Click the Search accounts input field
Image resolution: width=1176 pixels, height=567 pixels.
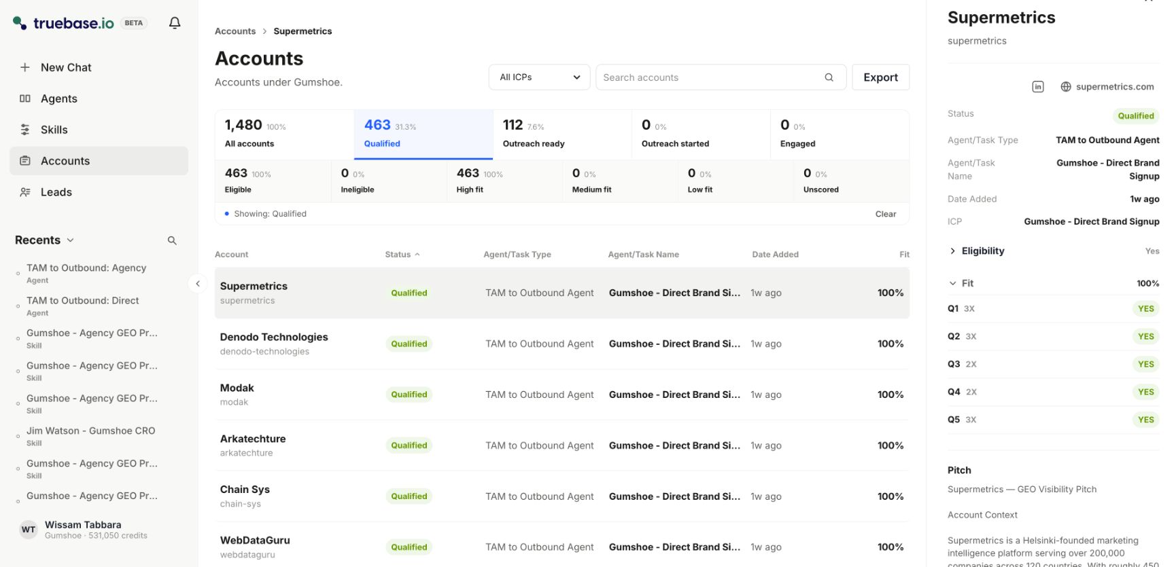tap(721, 77)
